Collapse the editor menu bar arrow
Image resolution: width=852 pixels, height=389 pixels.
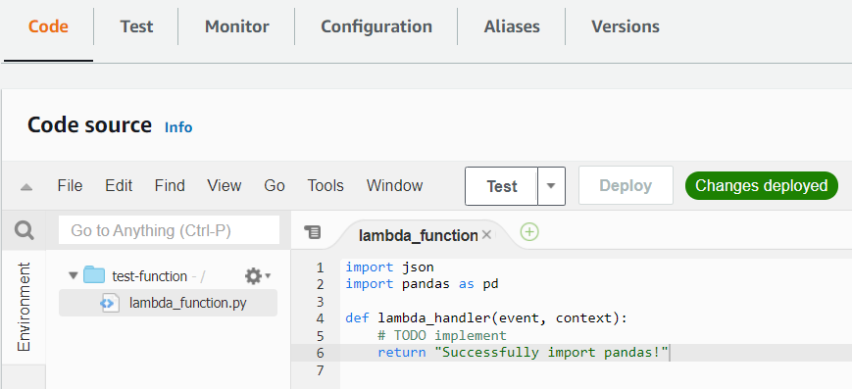click(x=26, y=187)
